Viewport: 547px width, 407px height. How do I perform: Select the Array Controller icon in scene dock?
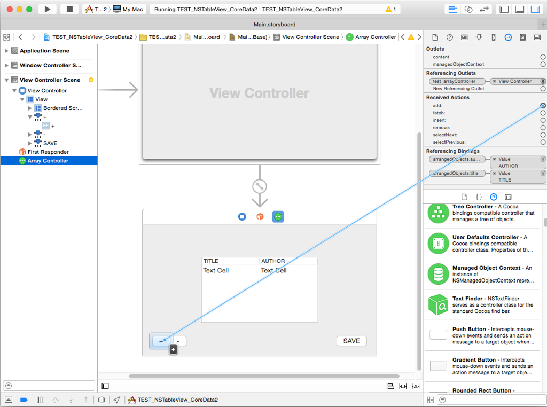(278, 217)
